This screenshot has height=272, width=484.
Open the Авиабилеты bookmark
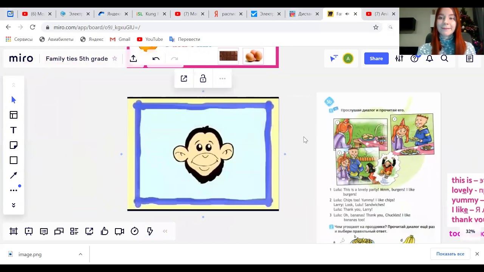click(x=56, y=39)
